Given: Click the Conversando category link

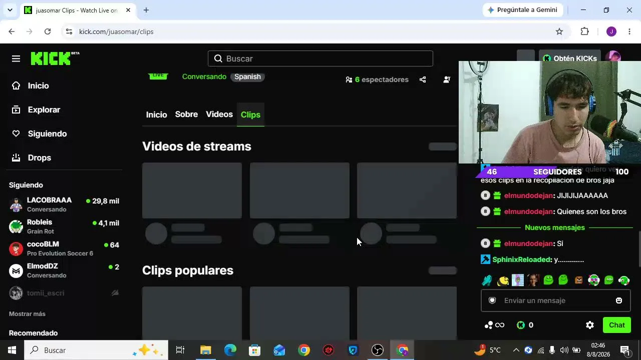Looking at the screenshot, I should pyautogui.click(x=204, y=76).
